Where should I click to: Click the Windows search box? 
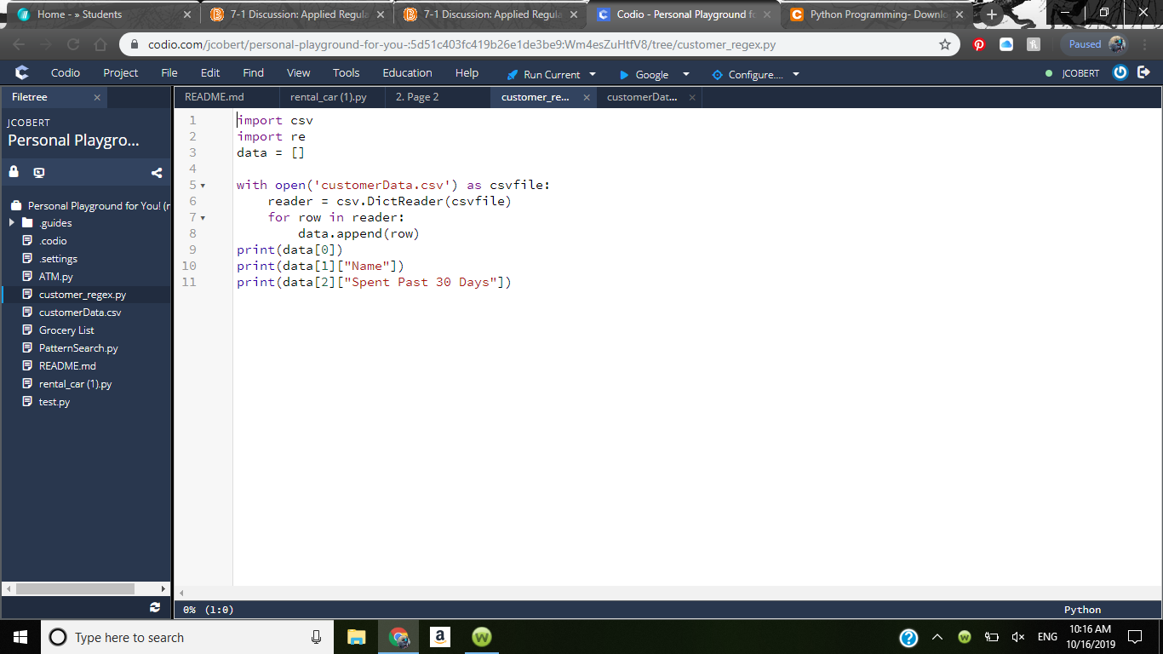tap(189, 637)
